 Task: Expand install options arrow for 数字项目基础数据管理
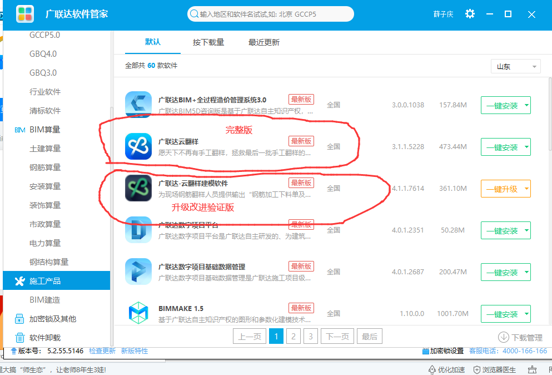click(x=526, y=272)
